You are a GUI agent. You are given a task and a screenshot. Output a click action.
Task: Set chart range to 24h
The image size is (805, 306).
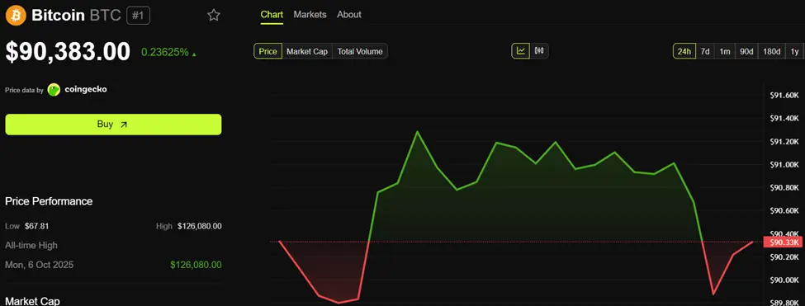point(684,51)
